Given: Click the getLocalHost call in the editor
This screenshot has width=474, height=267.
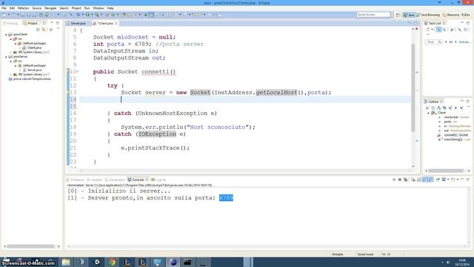Looking at the screenshot, I should coord(276,93).
